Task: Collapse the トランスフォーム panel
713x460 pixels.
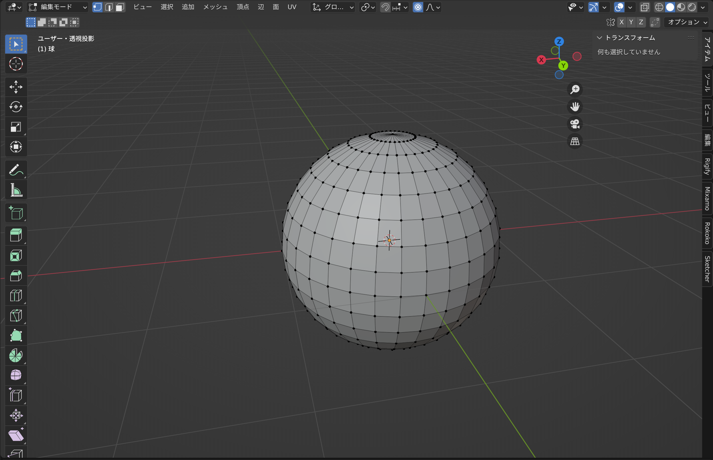Action: (x=599, y=38)
